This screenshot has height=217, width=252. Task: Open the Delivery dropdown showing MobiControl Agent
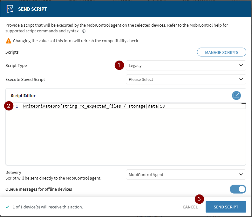pyautogui.click(x=186, y=174)
